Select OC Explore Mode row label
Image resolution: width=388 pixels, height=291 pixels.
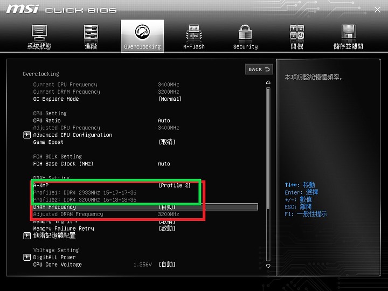[56, 99]
